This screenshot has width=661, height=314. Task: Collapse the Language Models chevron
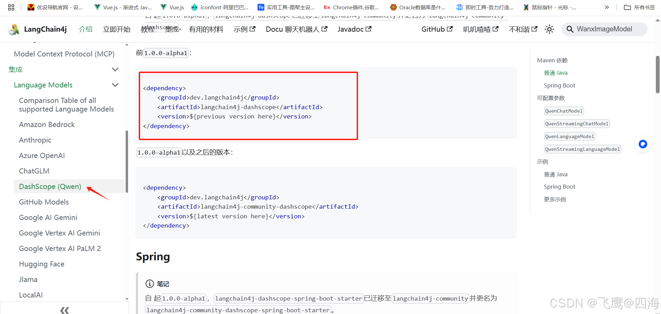[x=115, y=85]
